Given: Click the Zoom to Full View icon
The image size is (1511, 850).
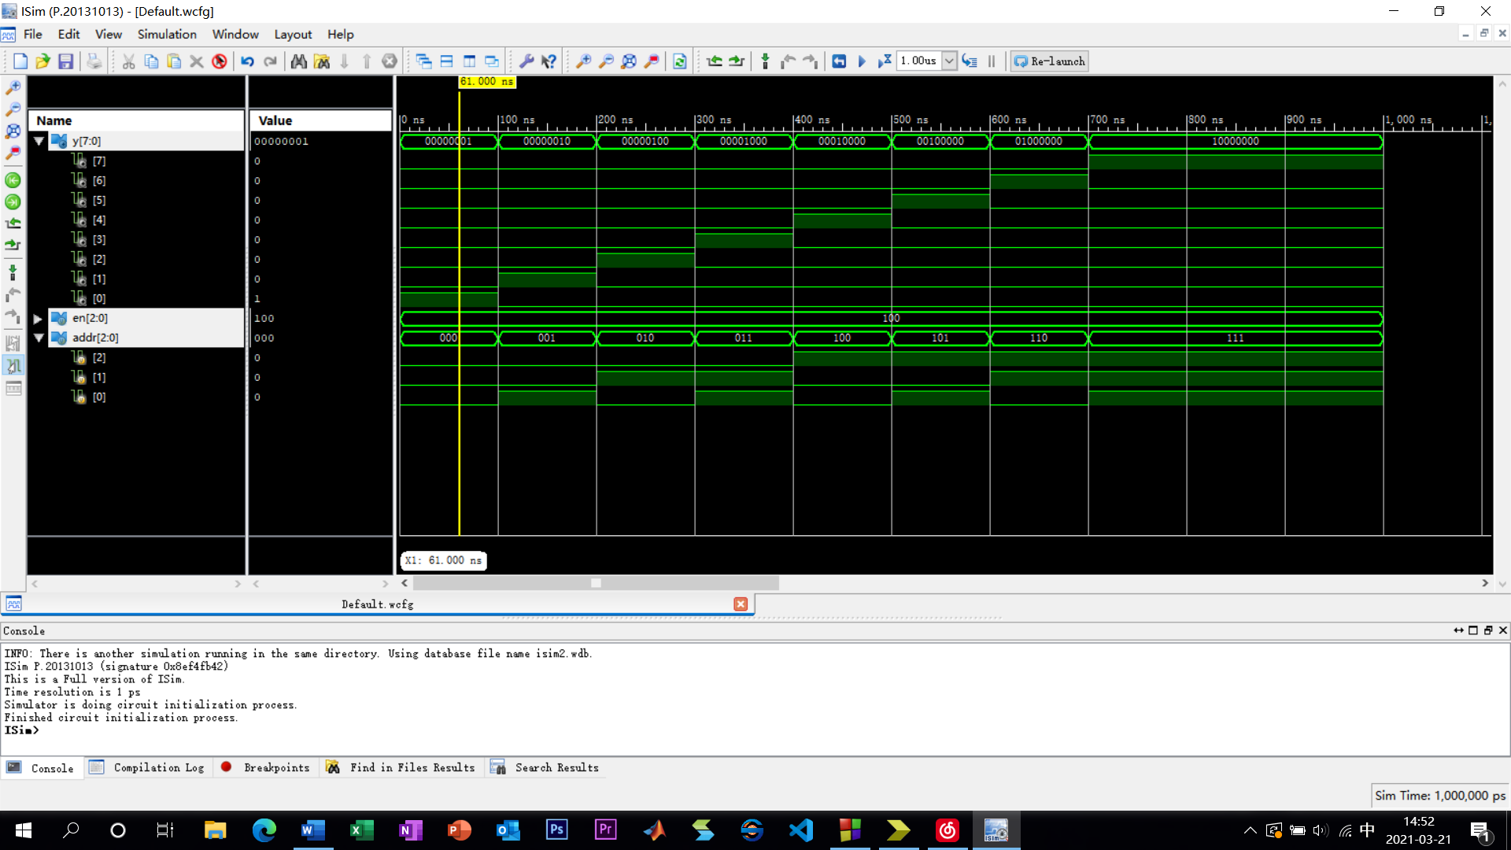Looking at the screenshot, I should click(629, 61).
